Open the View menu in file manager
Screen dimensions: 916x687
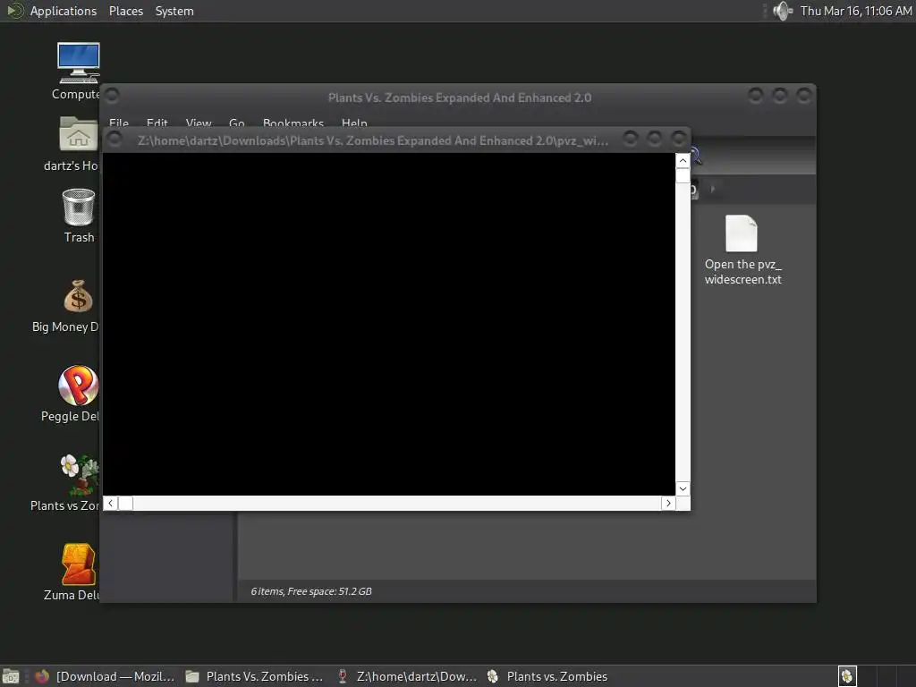point(198,123)
